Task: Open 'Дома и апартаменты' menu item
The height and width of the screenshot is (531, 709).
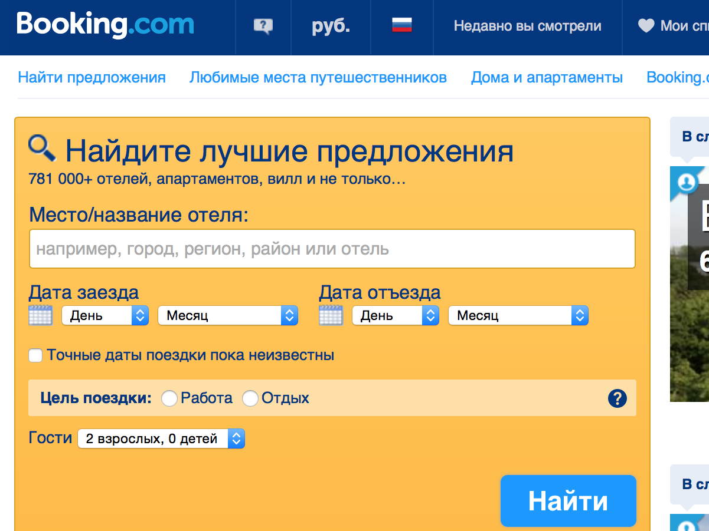Action: 547,77
